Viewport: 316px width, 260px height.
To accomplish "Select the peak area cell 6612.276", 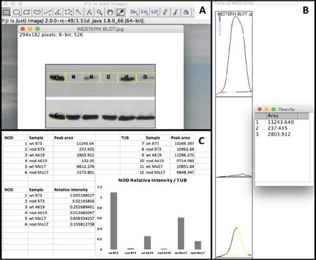I will (74, 167).
